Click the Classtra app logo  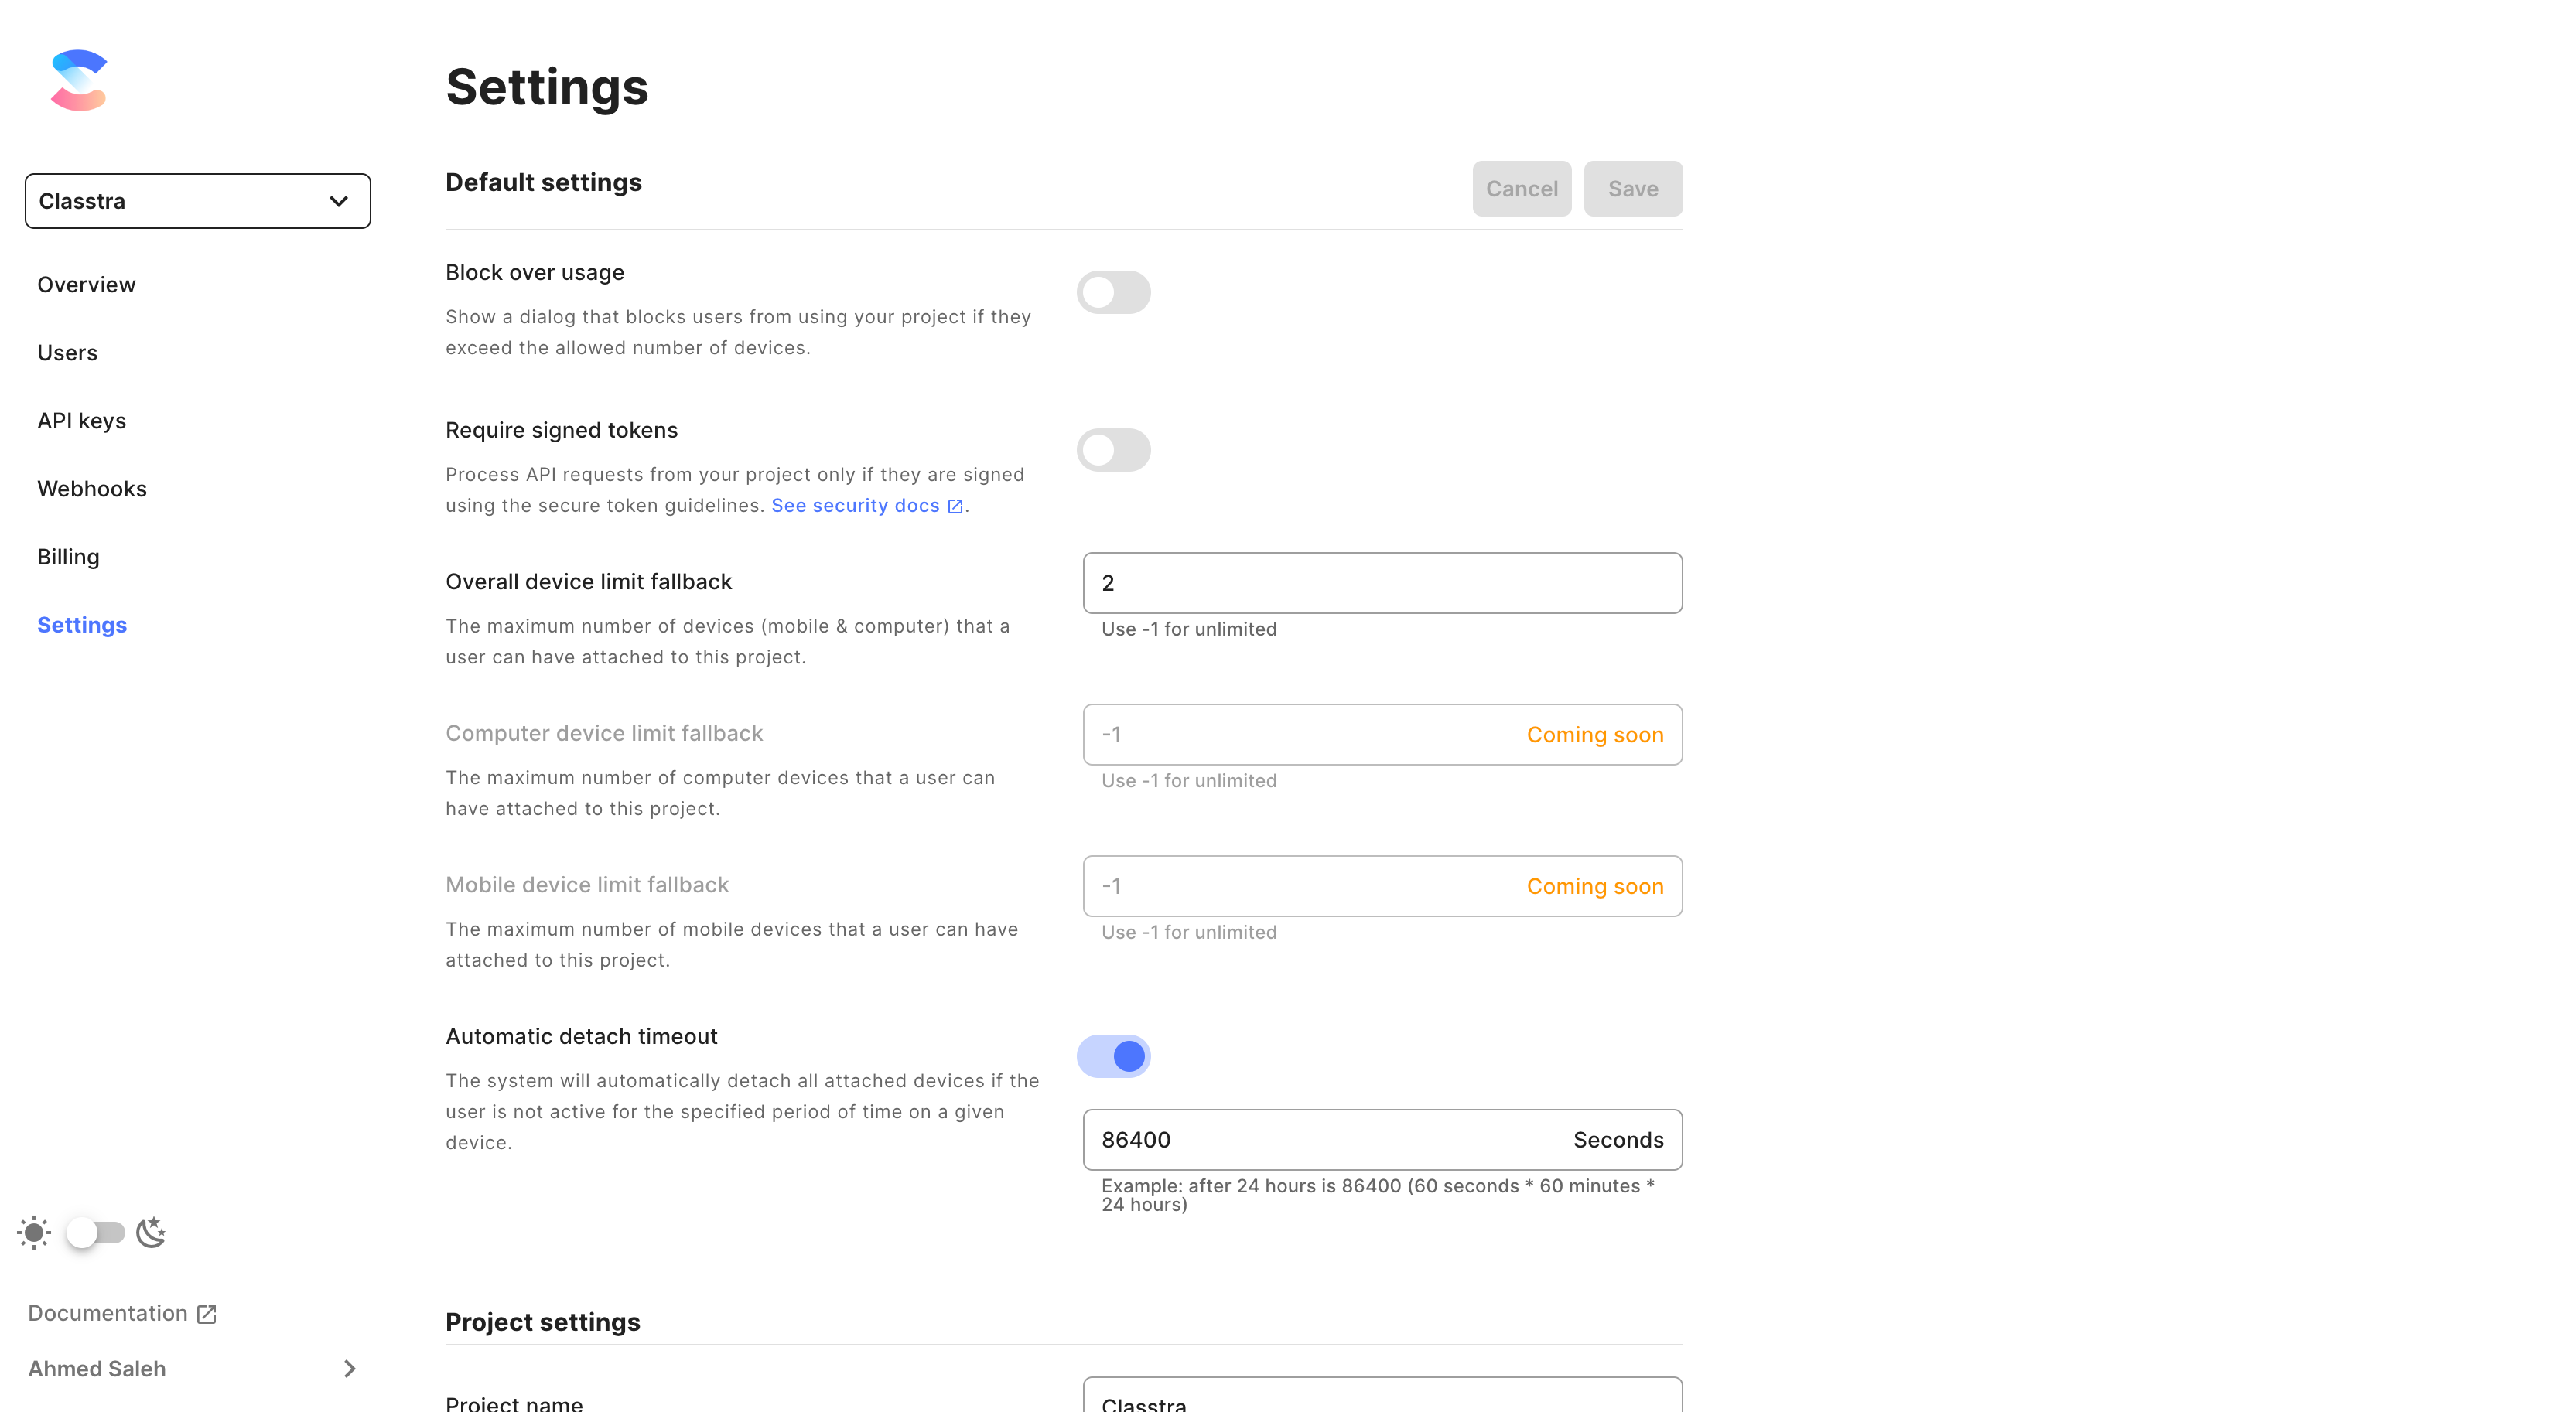[x=79, y=80]
